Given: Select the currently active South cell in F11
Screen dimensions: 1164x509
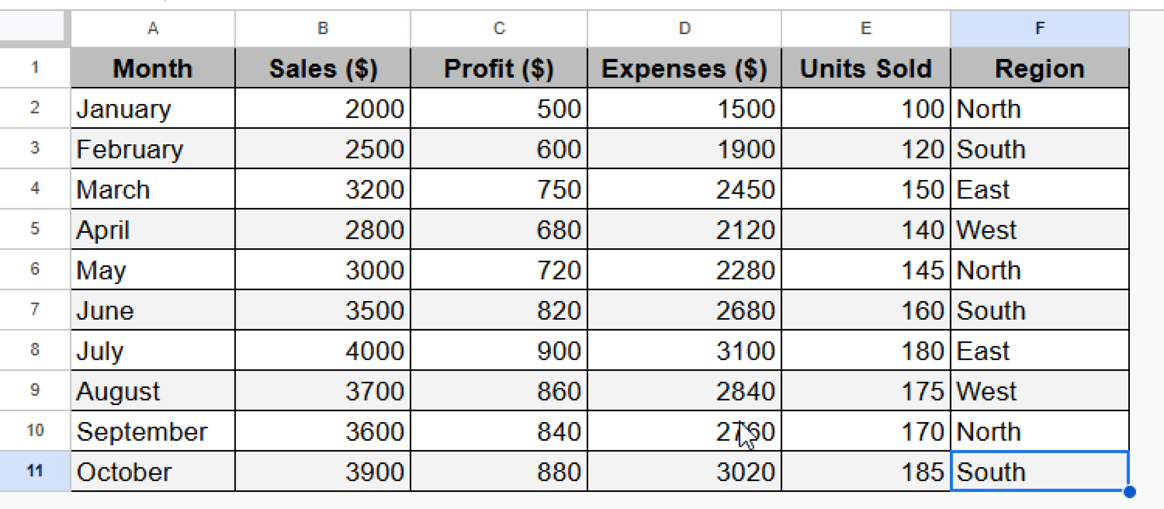Looking at the screenshot, I should tap(1039, 472).
